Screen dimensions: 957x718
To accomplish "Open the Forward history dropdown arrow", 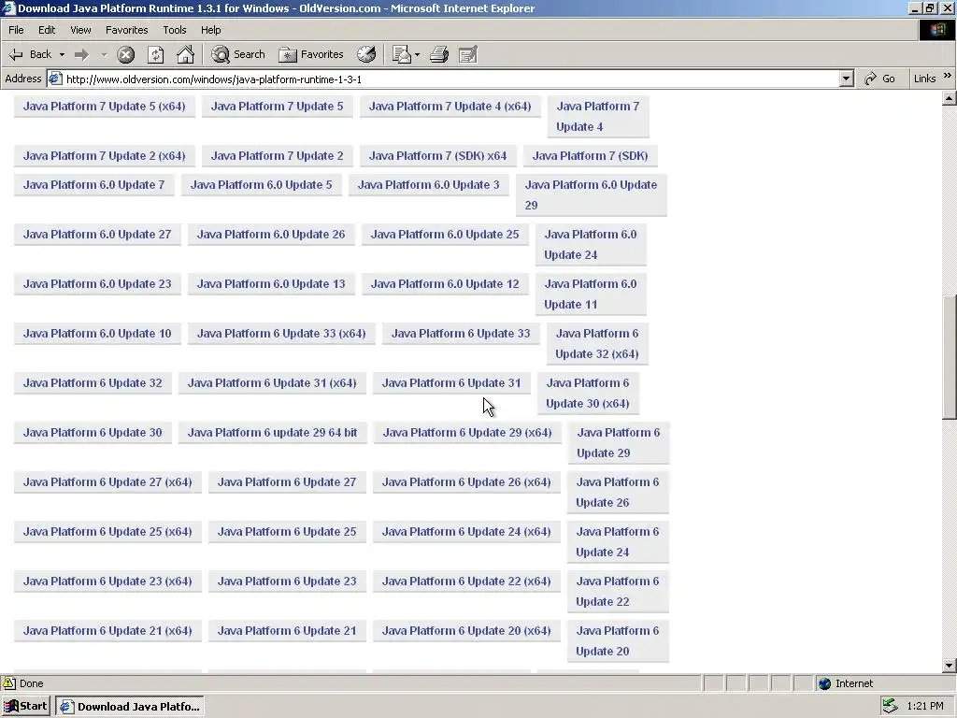I will pos(104,54).
